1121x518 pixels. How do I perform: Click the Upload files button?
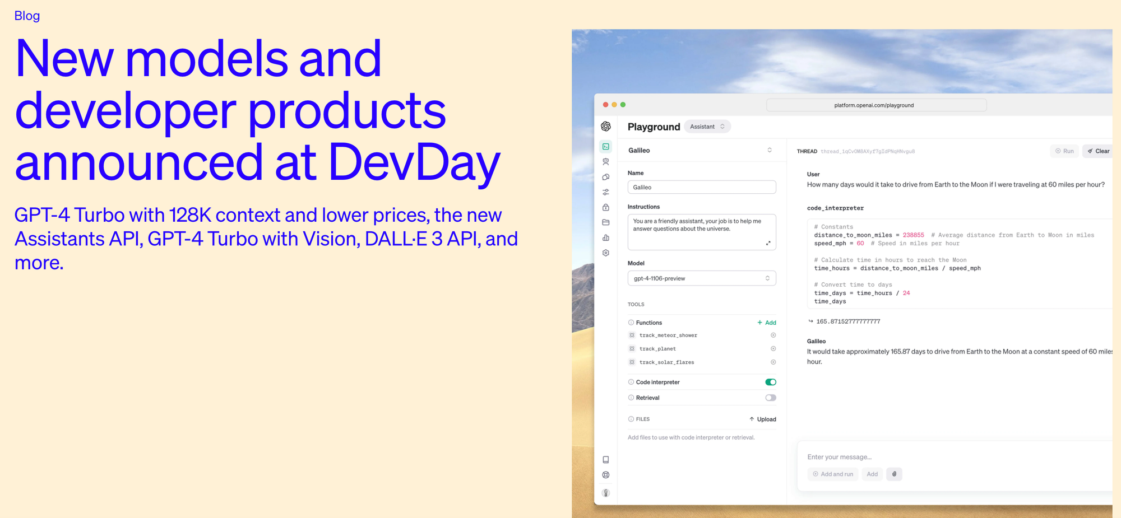[x=763, y=419]
